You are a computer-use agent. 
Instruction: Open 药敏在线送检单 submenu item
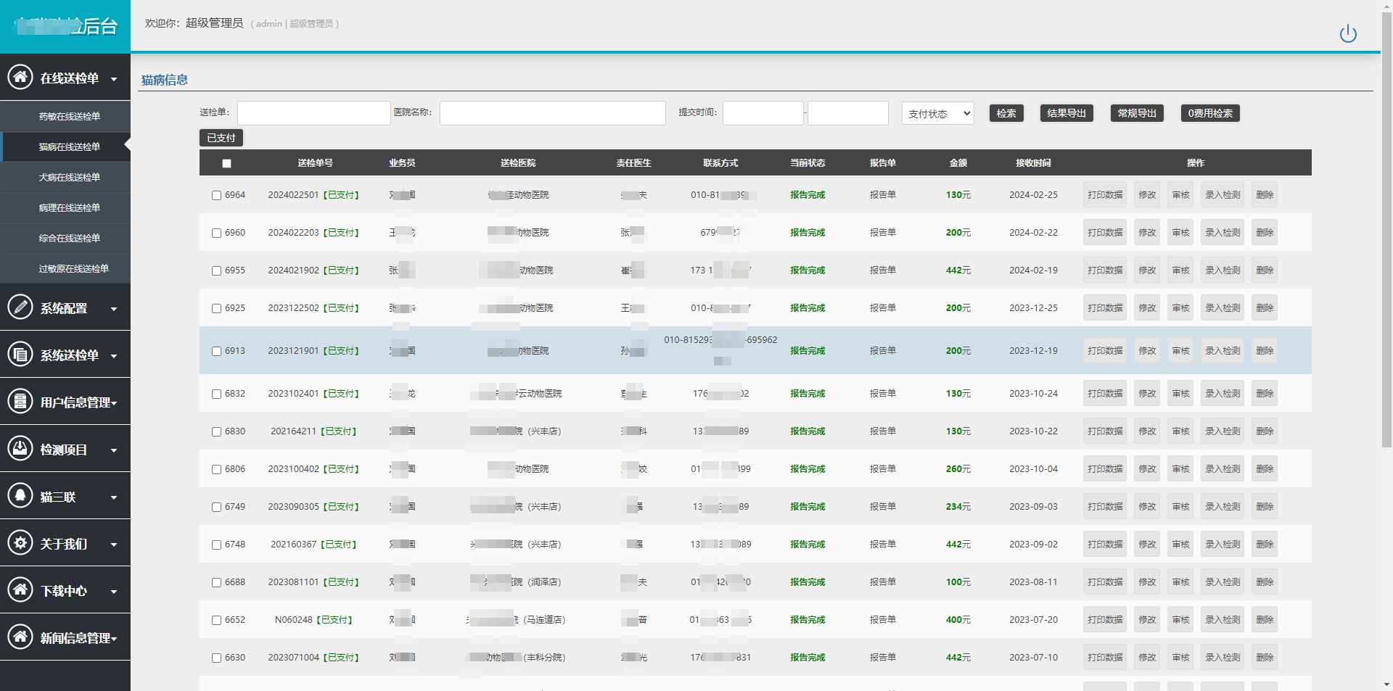(x=65, y=116)
